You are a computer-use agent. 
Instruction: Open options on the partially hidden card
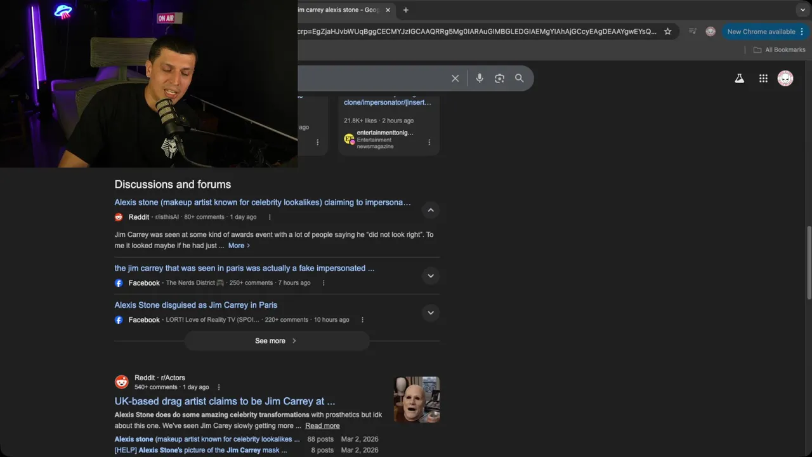pos(318,142)
